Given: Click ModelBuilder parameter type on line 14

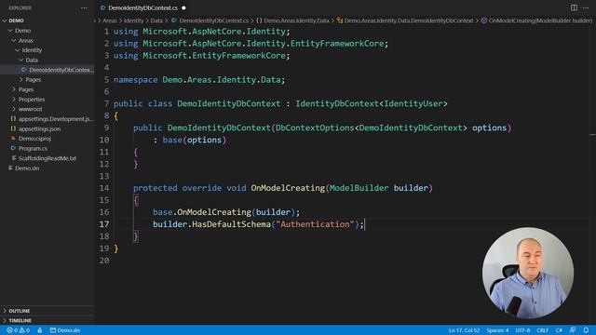Looking at the screenshot, I should 359,188.
